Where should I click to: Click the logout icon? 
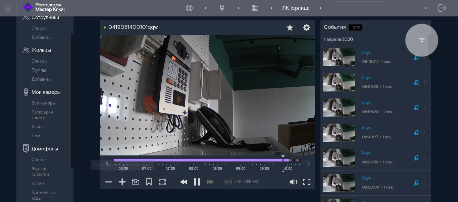click(442, 8)
